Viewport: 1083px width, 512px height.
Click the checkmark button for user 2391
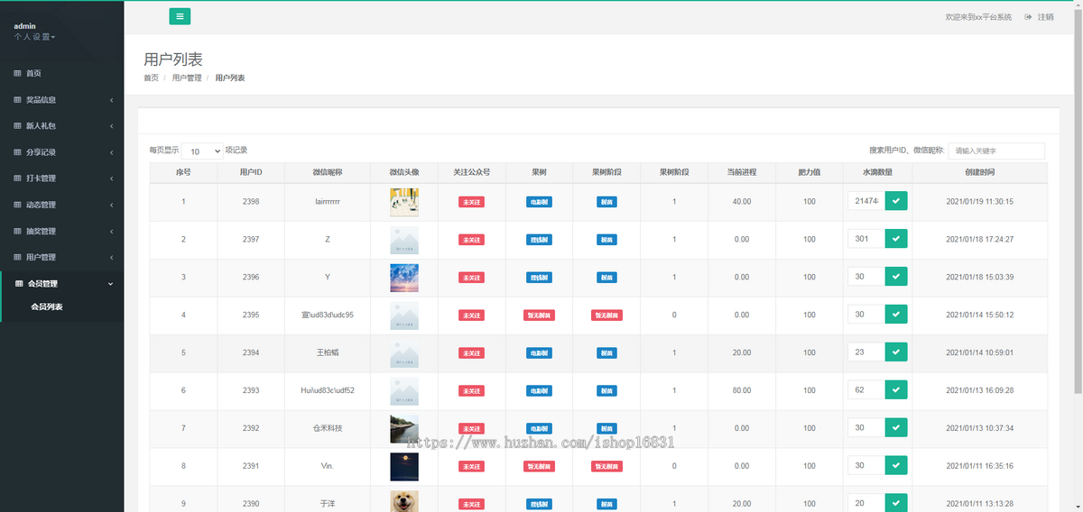[896, 465]
